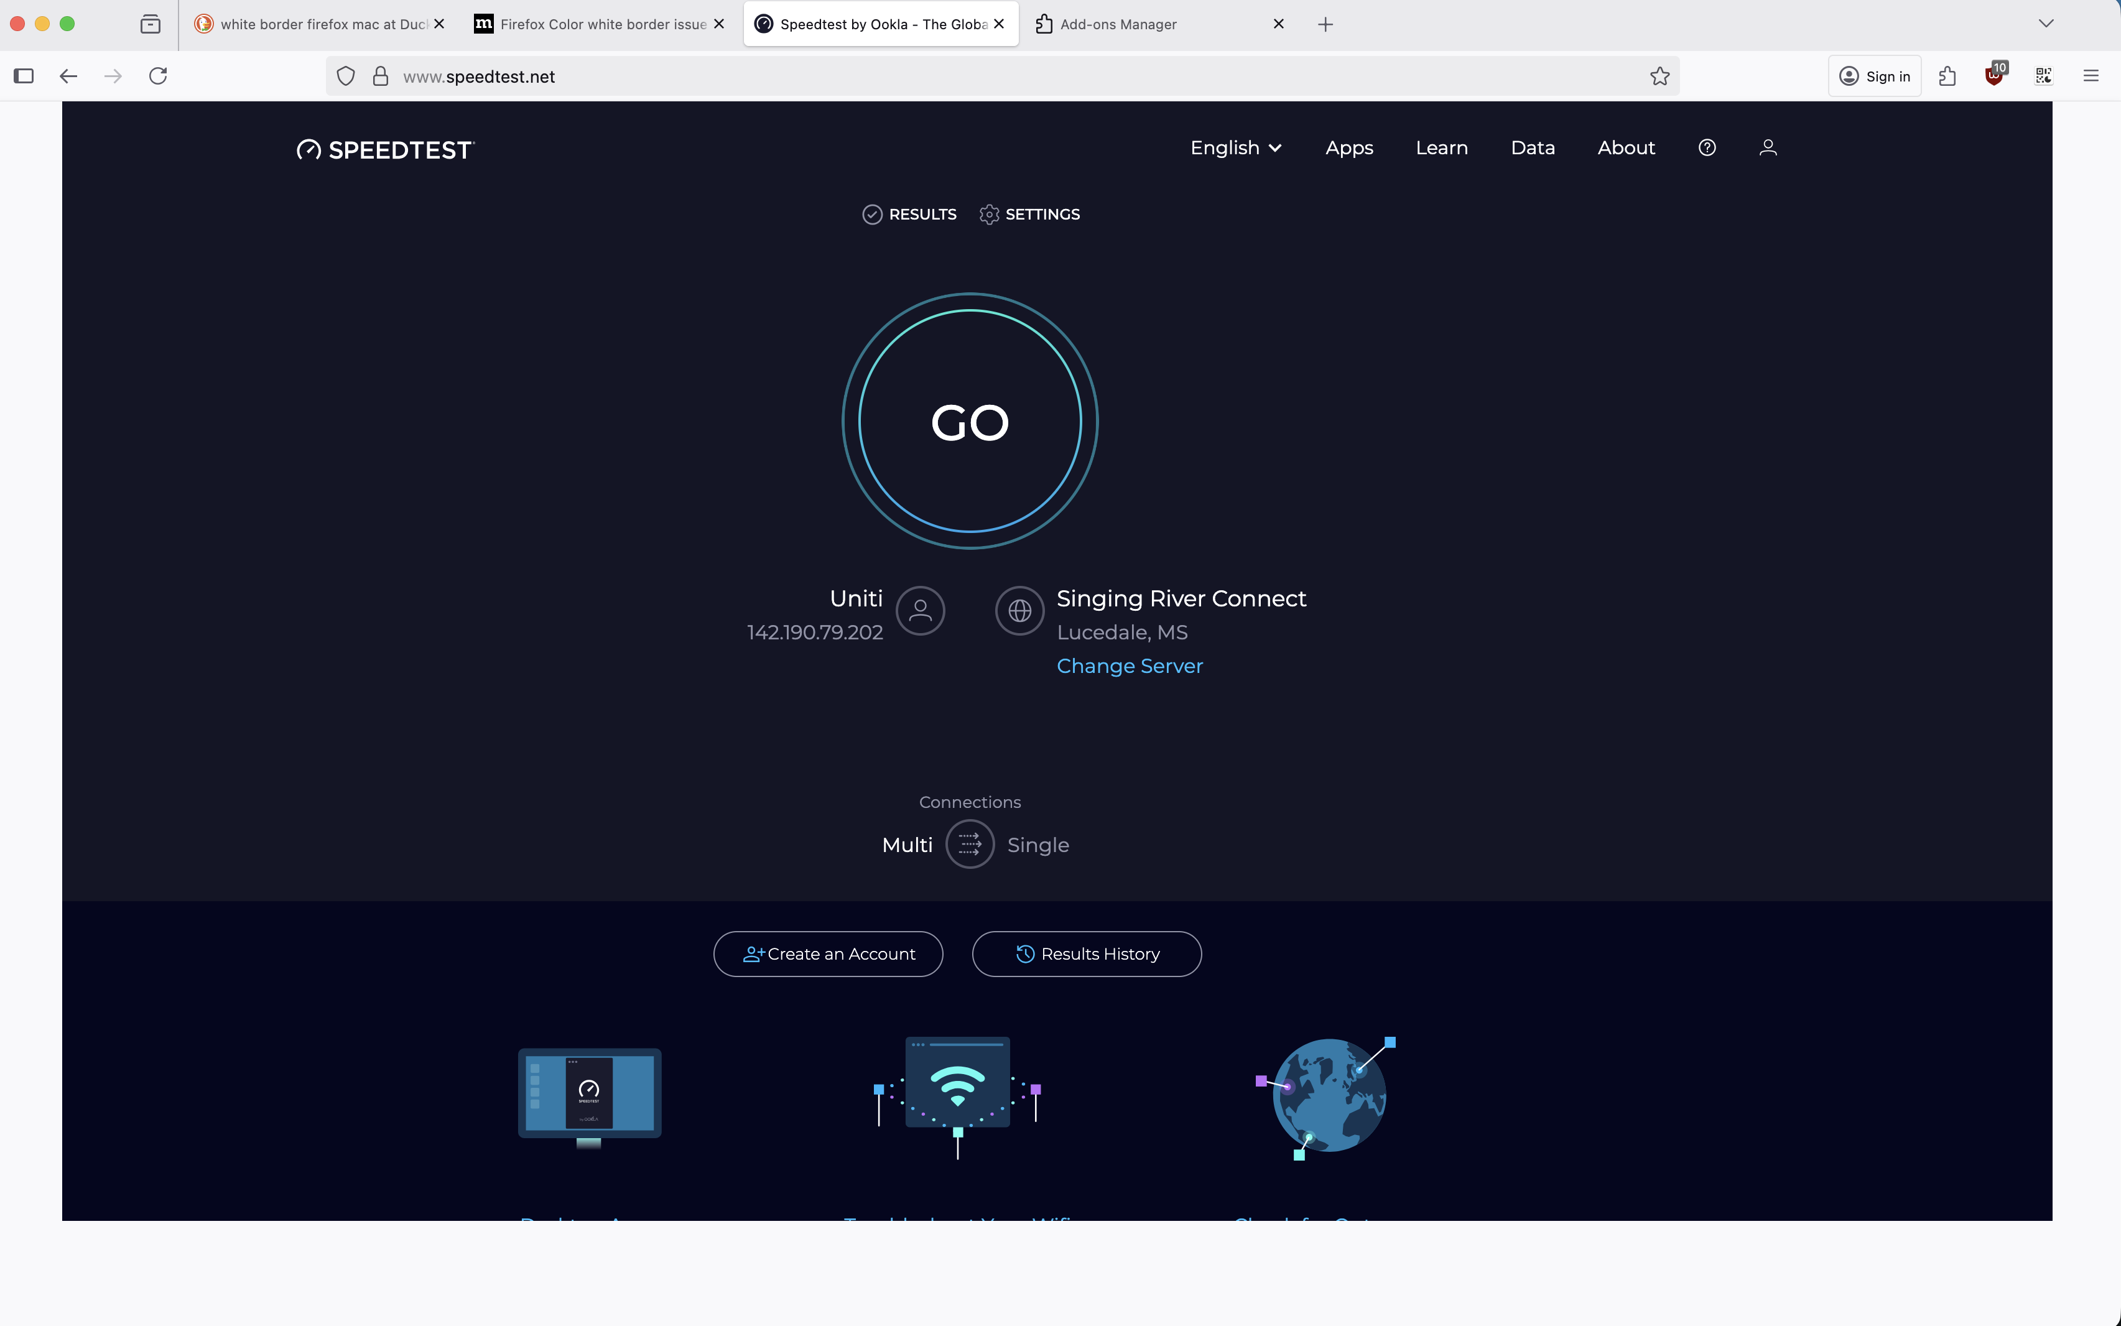
Task: Expand the English language dropdown
Action: coord(1235,147)
